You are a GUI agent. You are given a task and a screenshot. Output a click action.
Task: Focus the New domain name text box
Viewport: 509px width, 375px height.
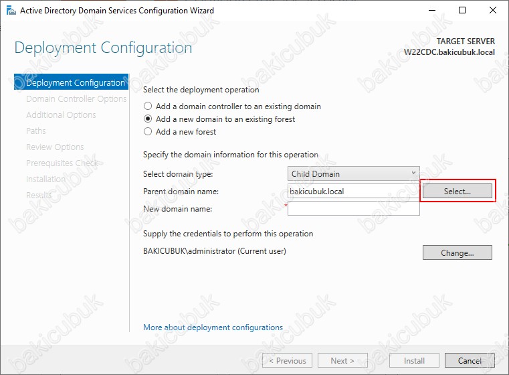pos(354,209)
